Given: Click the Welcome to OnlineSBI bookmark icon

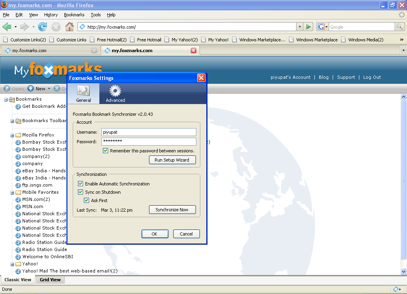Looking at the screenshot, I should coord(18,257).
